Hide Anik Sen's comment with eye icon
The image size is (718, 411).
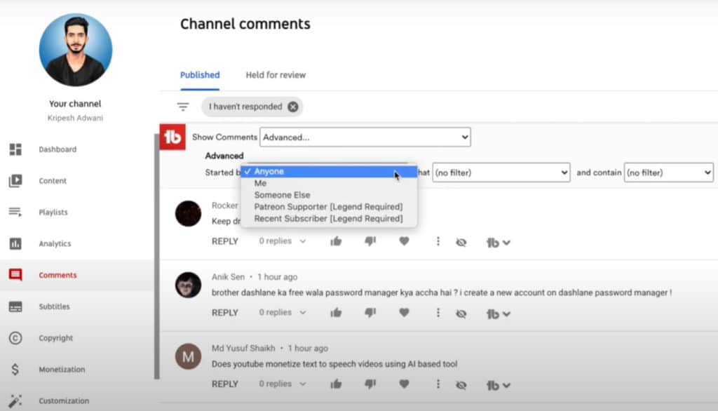coord(461,314)
